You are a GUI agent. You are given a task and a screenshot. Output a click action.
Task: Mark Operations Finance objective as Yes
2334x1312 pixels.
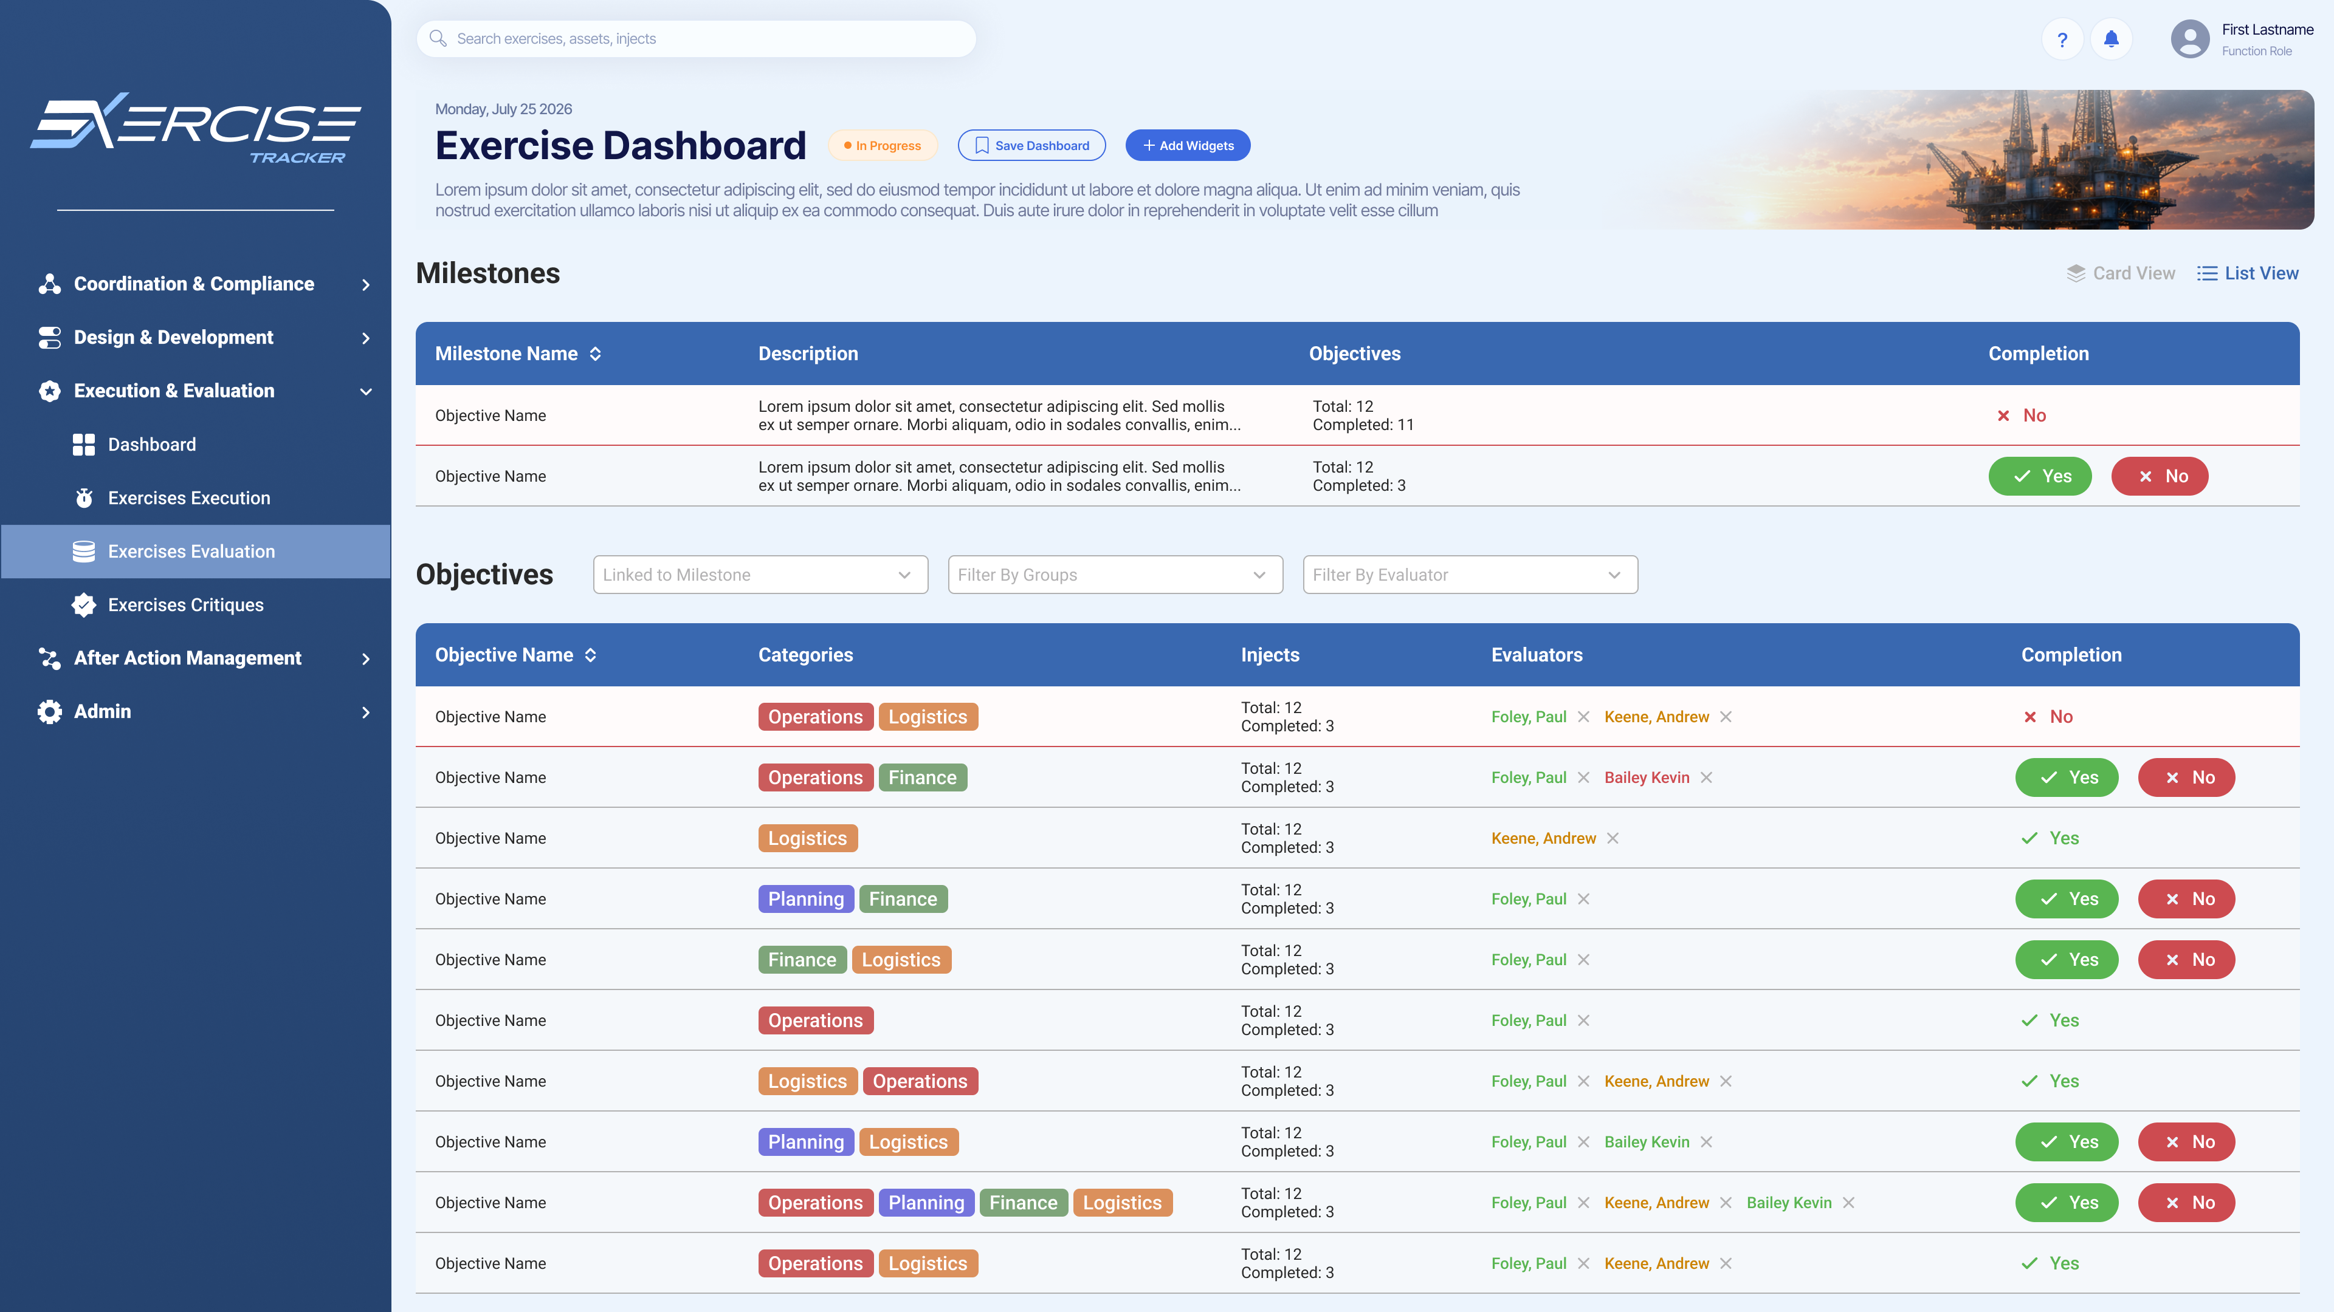point(2067,777)
